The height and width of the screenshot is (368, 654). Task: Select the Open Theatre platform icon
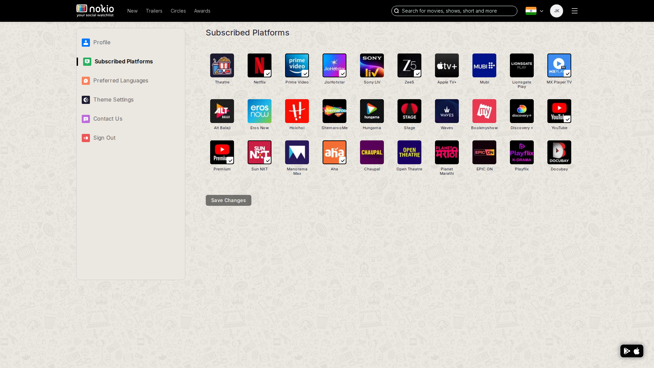tap(409, 152)
